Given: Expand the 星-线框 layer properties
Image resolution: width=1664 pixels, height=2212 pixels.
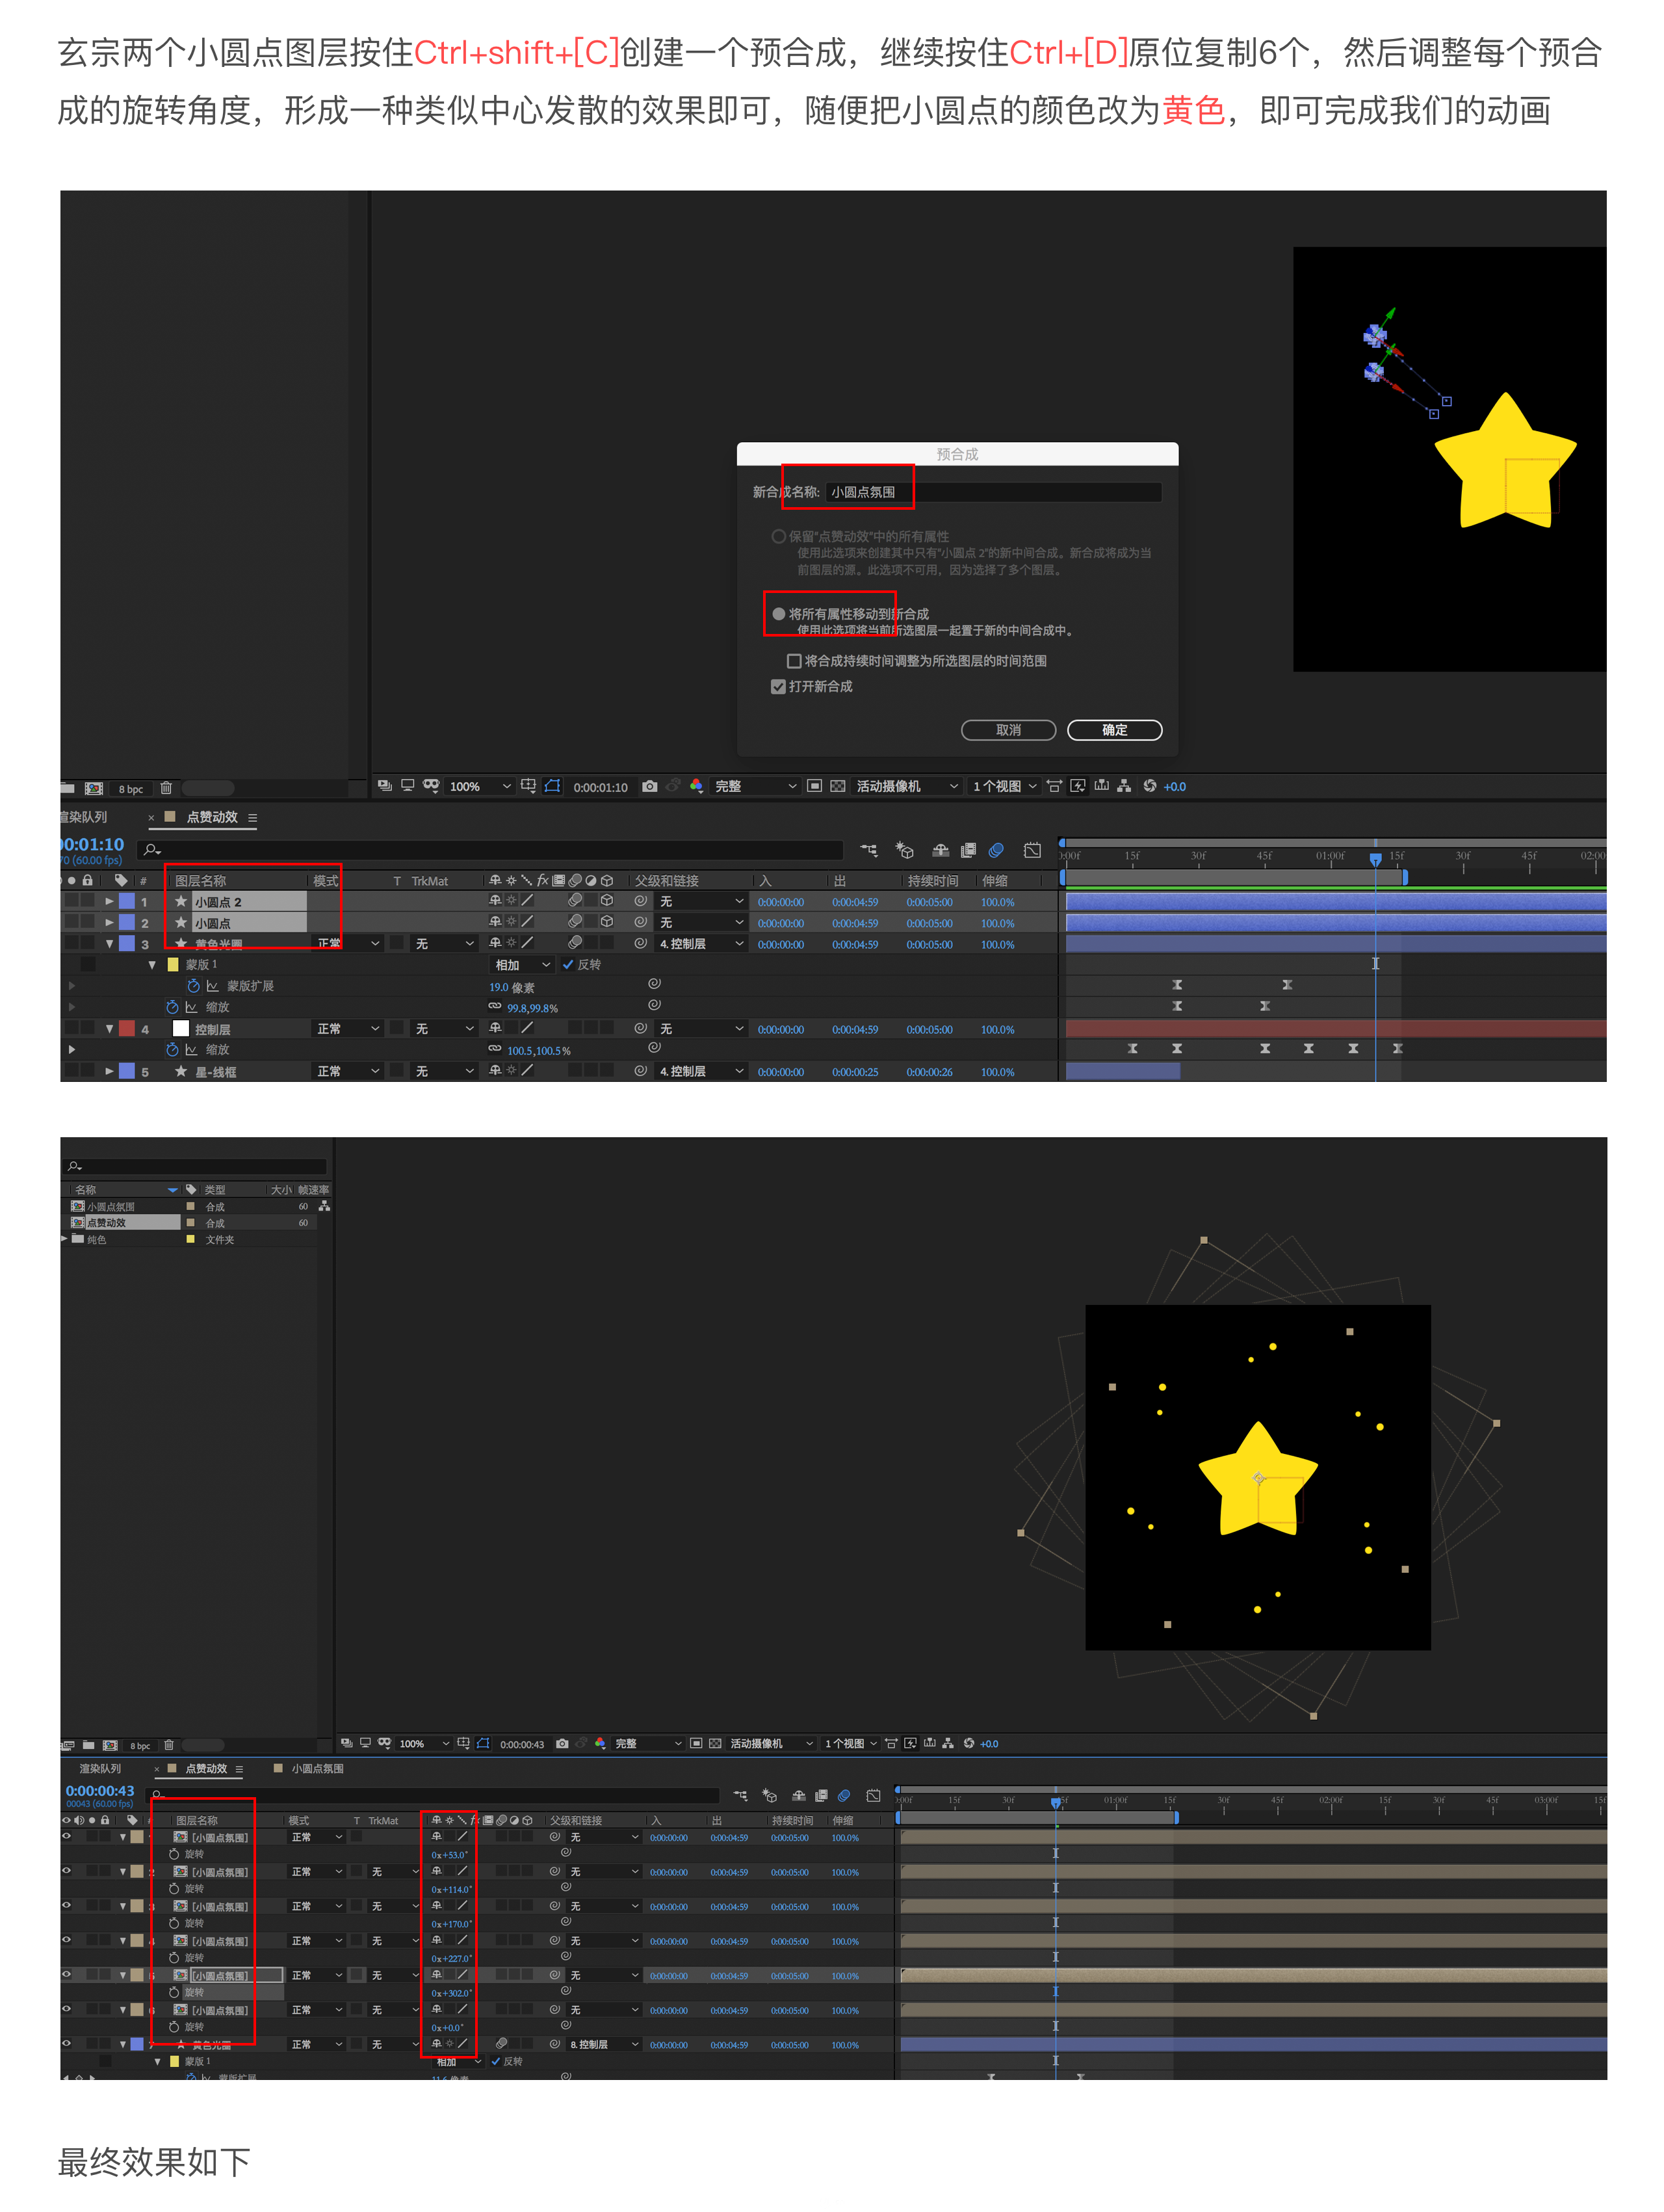Looking at the screenshot, I should [109, 1070].
